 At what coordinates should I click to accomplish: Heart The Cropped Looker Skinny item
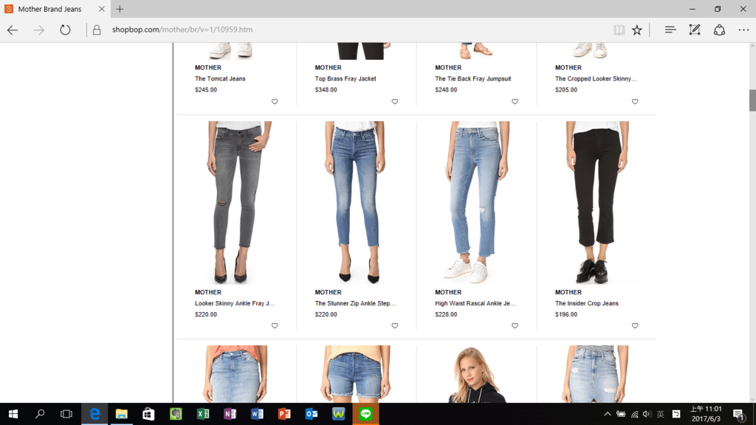[635, 102]
